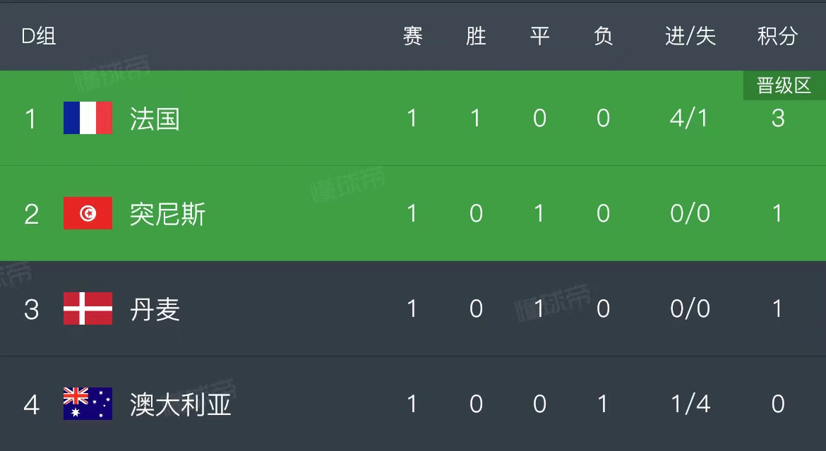Click the Australia flag icon
The image size is (826, 451).
click(x=88, y=404)
